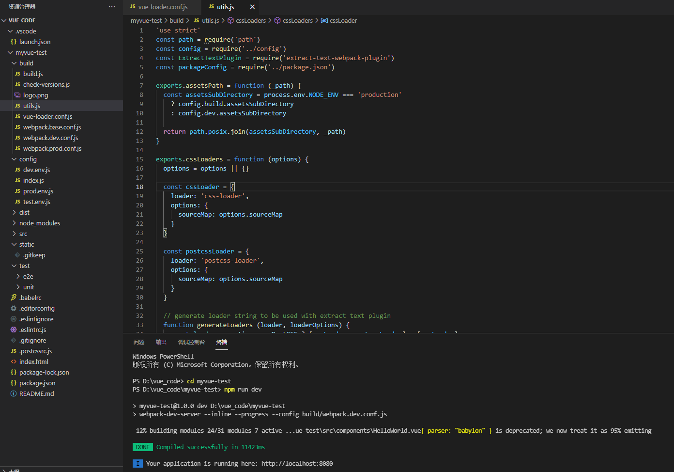
Task: Click the build breadcrumb segment
Action: (x=177, y=20)
